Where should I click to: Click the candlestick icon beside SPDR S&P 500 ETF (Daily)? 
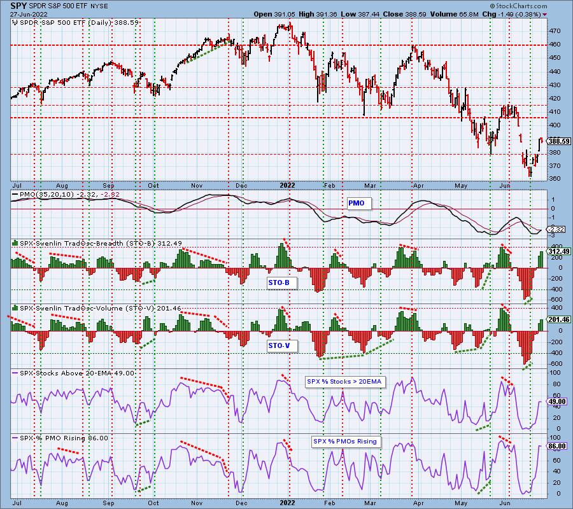[15, 23]
